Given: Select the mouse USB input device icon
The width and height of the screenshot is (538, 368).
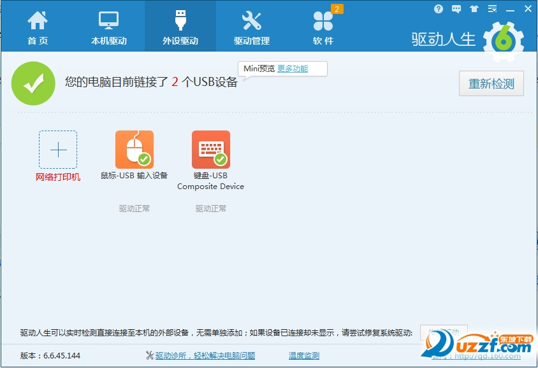Looking at the screenshot, I should pyautogui.click(x=134, y=149).
